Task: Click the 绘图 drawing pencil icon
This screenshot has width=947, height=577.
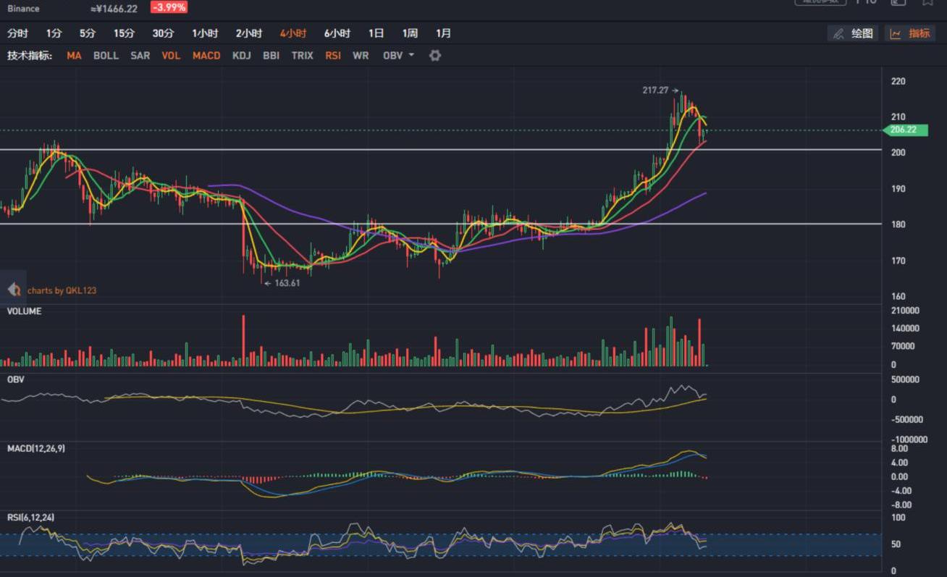Action: click(838, 33)
